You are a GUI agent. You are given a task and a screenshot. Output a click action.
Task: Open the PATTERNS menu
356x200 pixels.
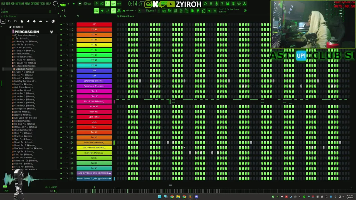point(20,4)
